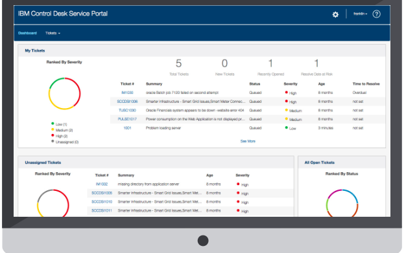Open unassigned ticket SCCDSI1010

click(x=102, y=202)
